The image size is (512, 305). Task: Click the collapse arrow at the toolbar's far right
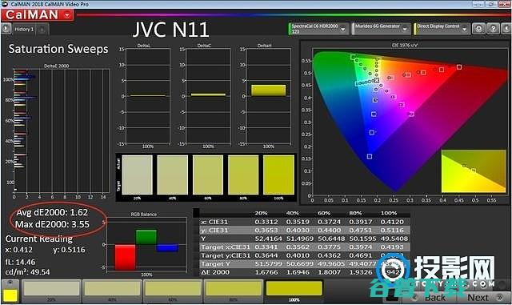[506, 29]
